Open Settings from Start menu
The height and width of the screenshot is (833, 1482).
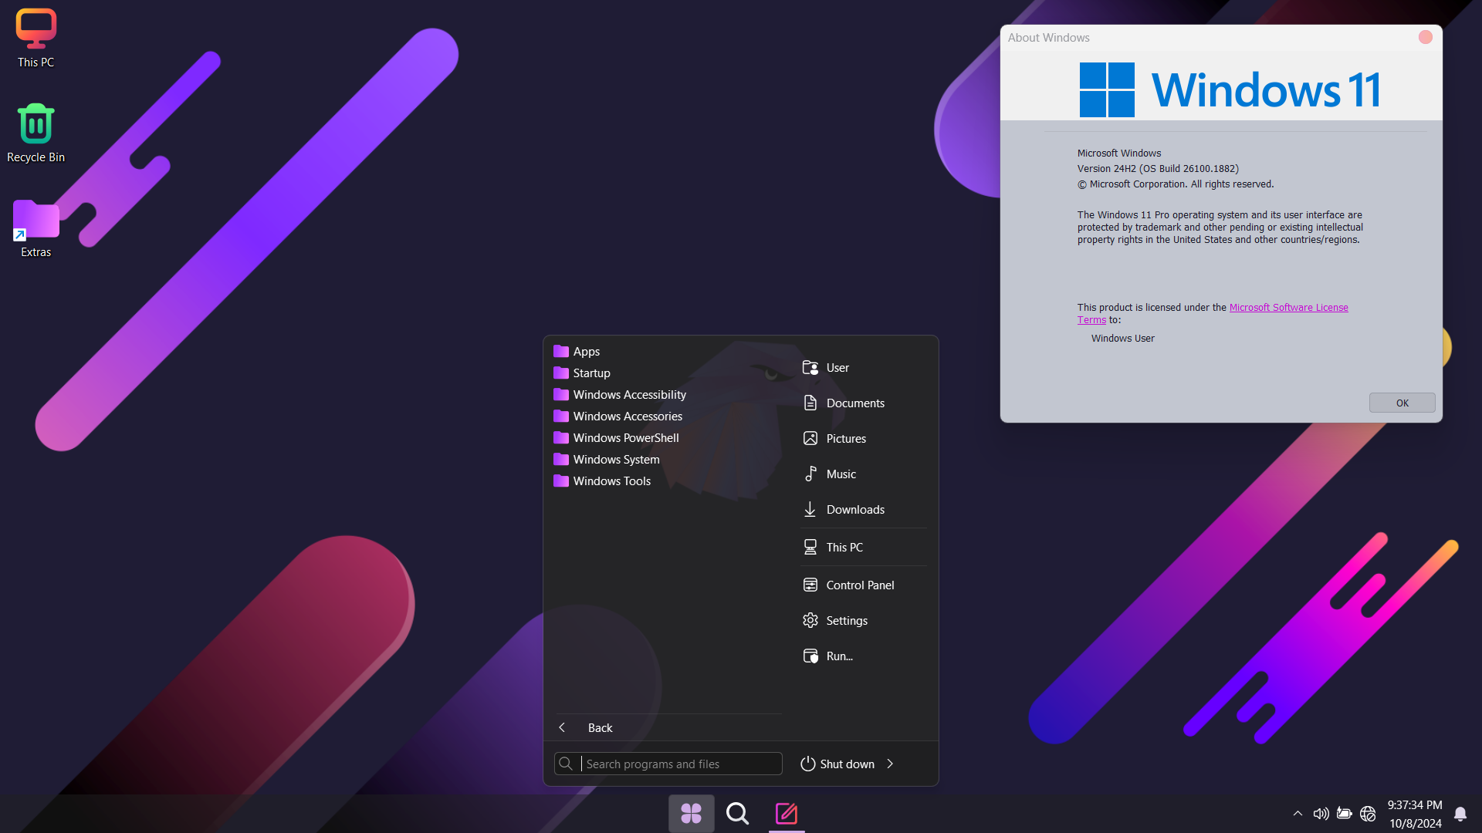[863, 620]
